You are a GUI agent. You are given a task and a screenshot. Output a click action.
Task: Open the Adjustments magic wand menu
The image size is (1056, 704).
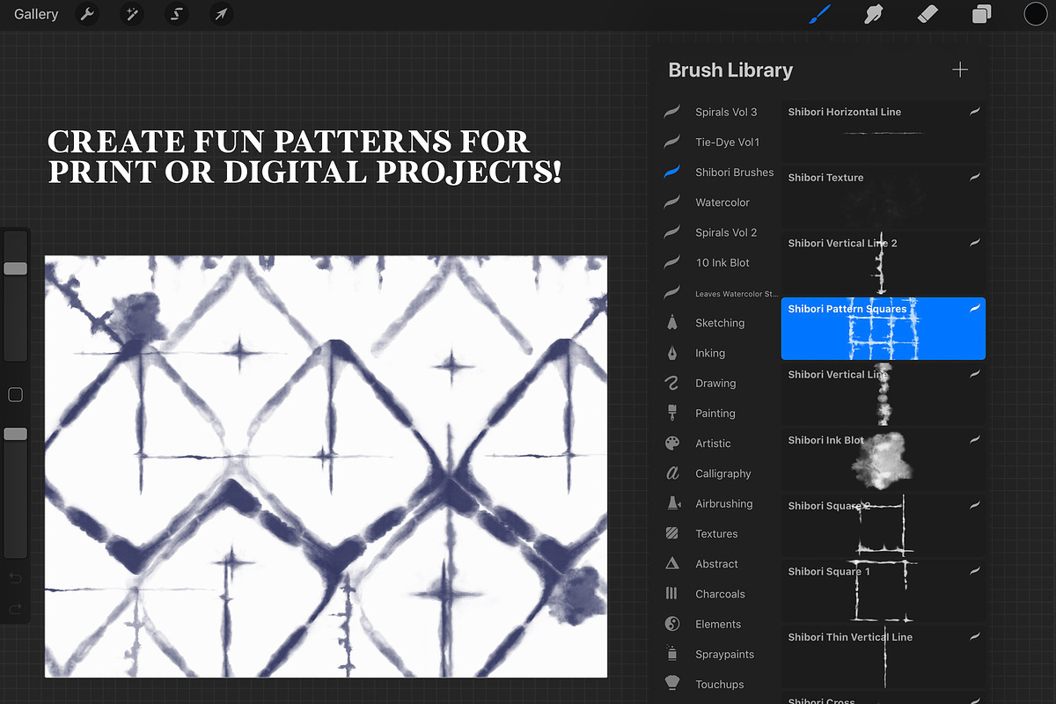pos(132,14)
